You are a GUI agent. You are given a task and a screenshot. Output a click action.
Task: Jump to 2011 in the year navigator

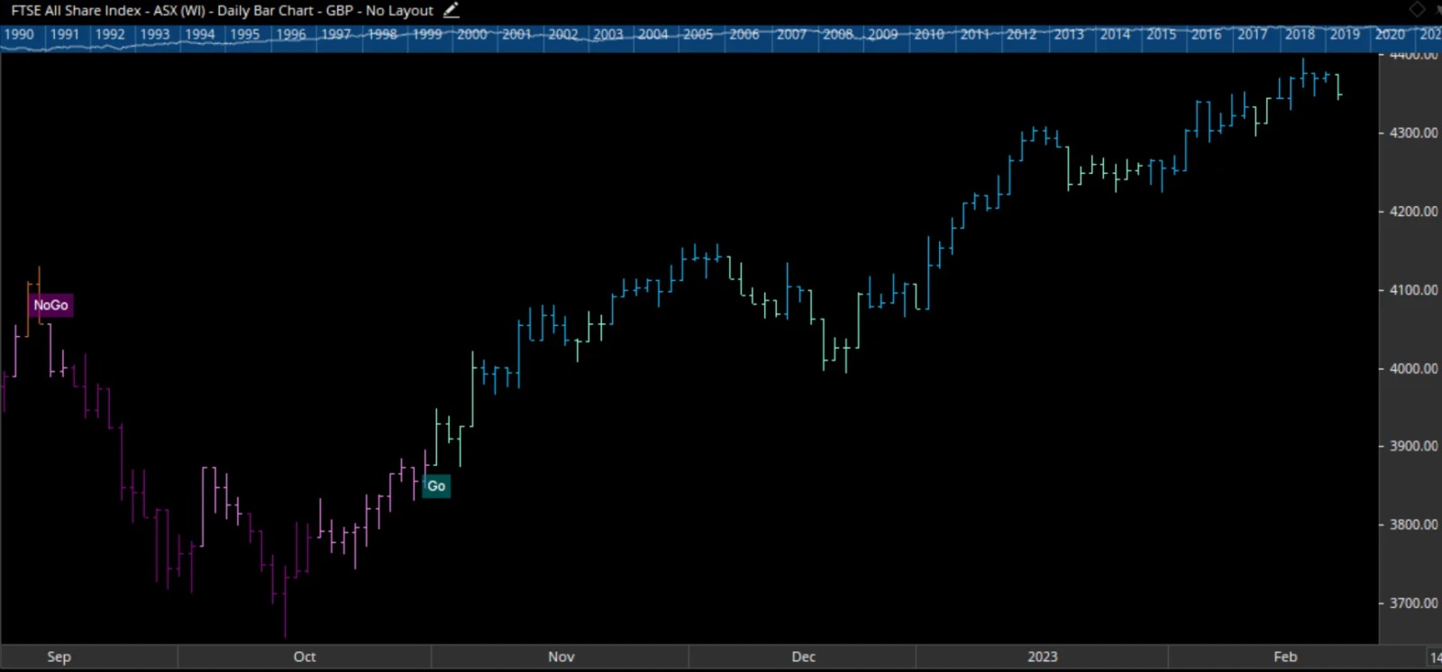[x=975, y=34]
